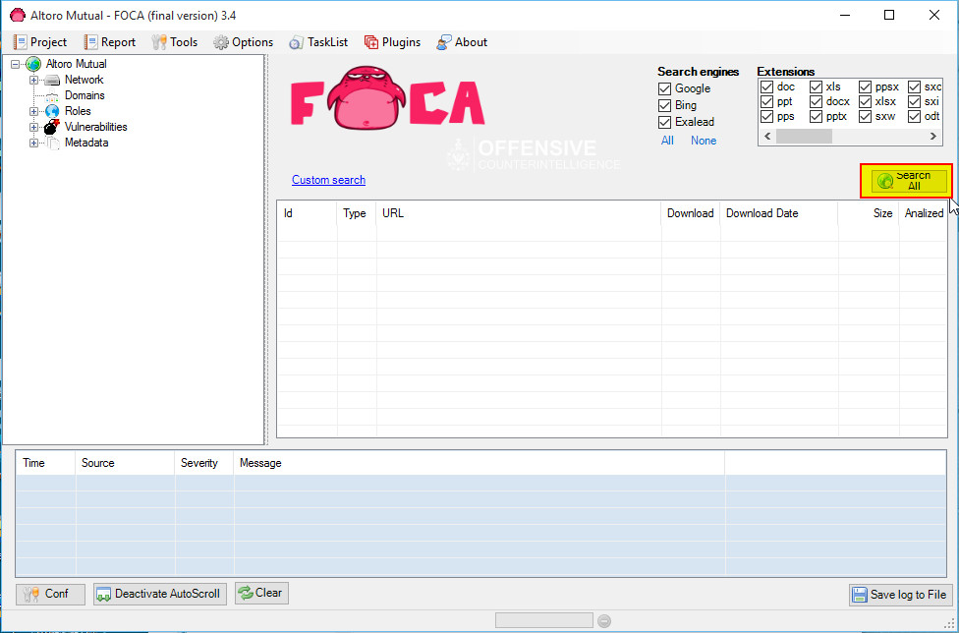Sort log by Time column header
The height and width of the screenshot is (633, 959).
[46, 463]
